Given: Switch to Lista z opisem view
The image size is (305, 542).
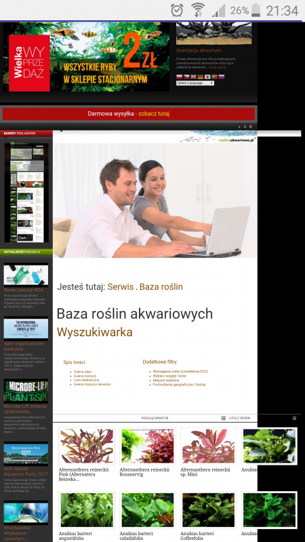Looking at the screenshot, I should pos(240,418).
